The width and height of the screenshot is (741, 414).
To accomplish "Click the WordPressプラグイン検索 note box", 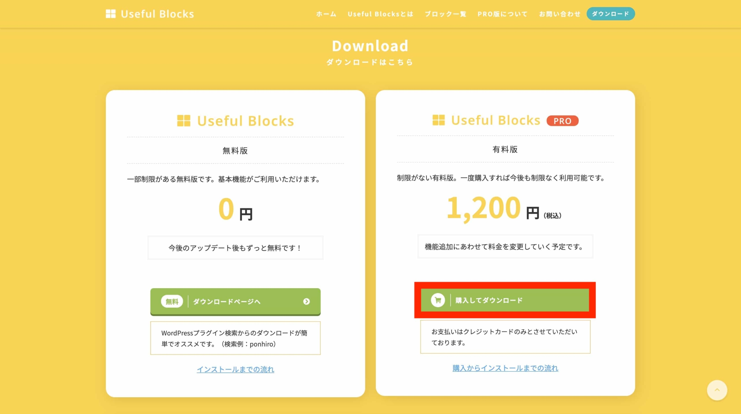I will (x=235, y=338).
